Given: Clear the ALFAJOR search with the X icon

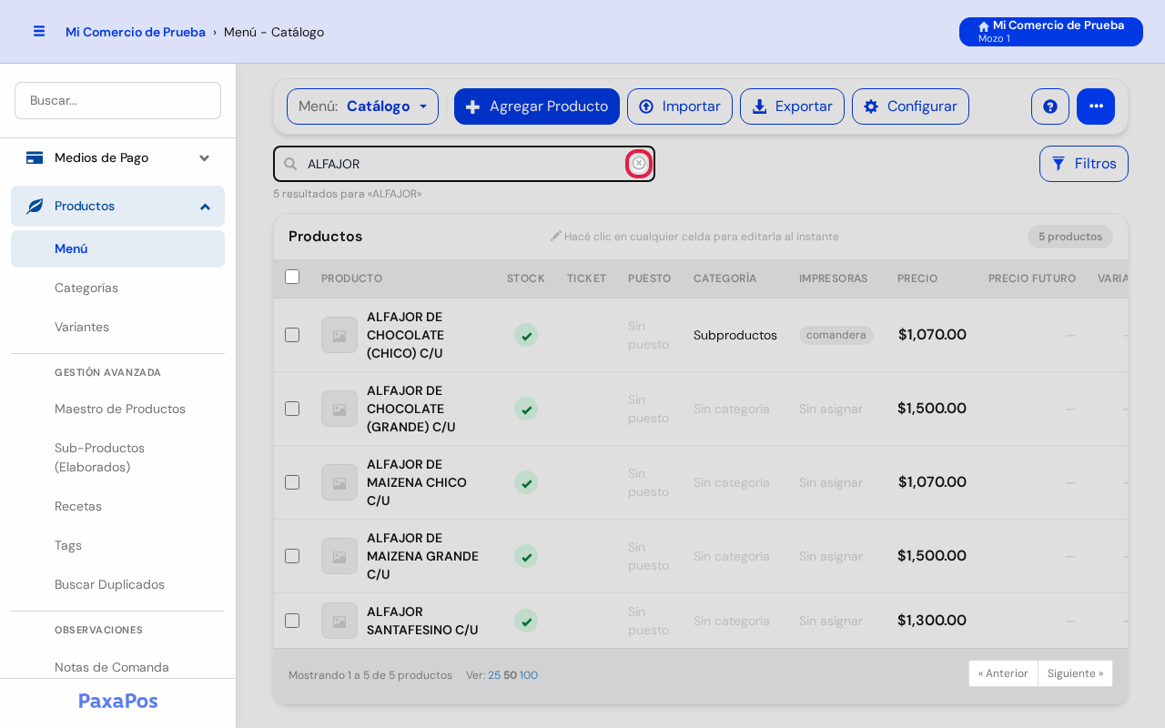Looking at the screenshot, I should [x=639, y=163].
